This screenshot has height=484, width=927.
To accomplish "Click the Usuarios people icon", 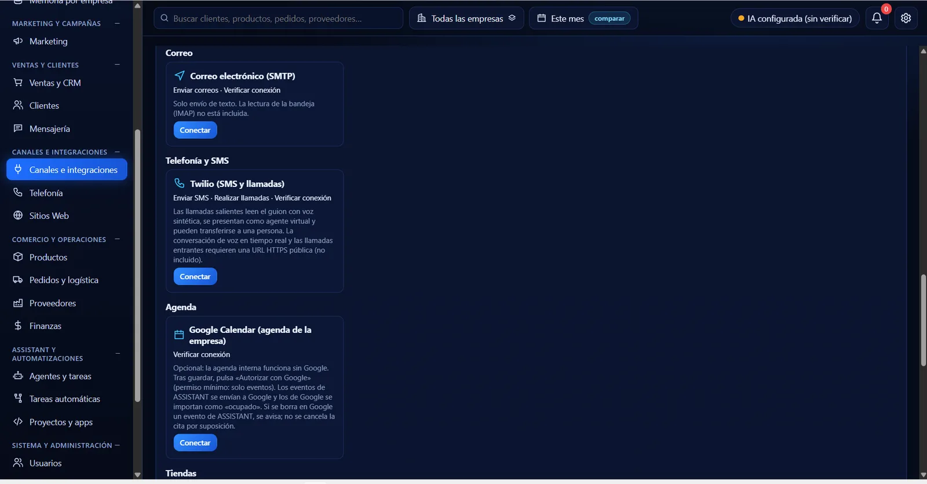I will [18, 463].
